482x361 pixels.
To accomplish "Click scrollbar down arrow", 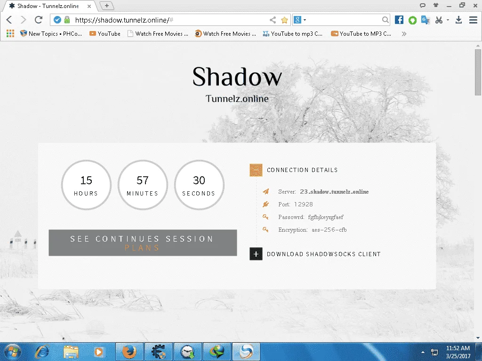I will [478, 338].
